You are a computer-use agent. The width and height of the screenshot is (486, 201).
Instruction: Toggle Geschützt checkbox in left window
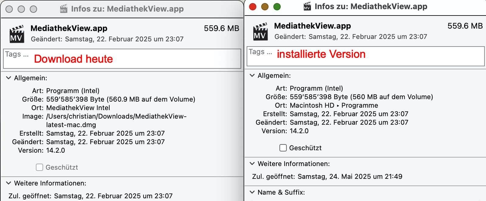tap(39, 167)
